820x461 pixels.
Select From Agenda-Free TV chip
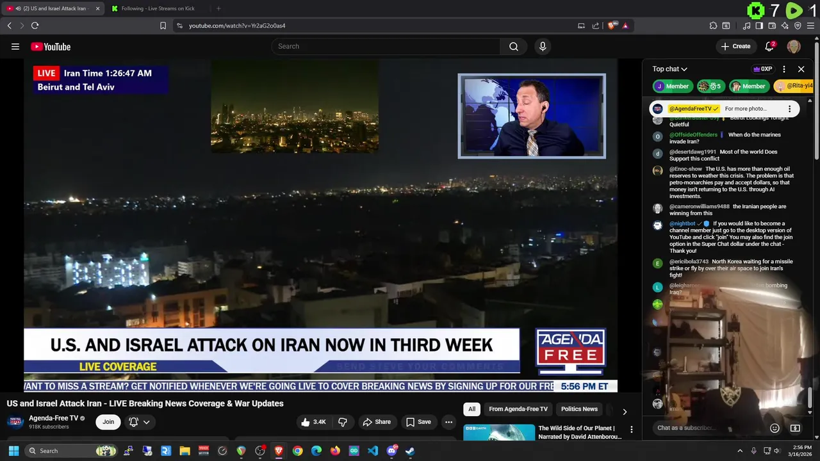518,409
